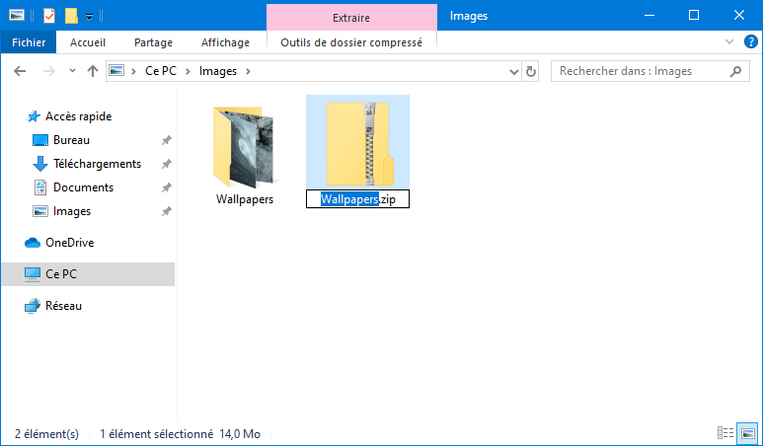Switch to the large icons view layout
763x446 pixels.
[748, 433]
